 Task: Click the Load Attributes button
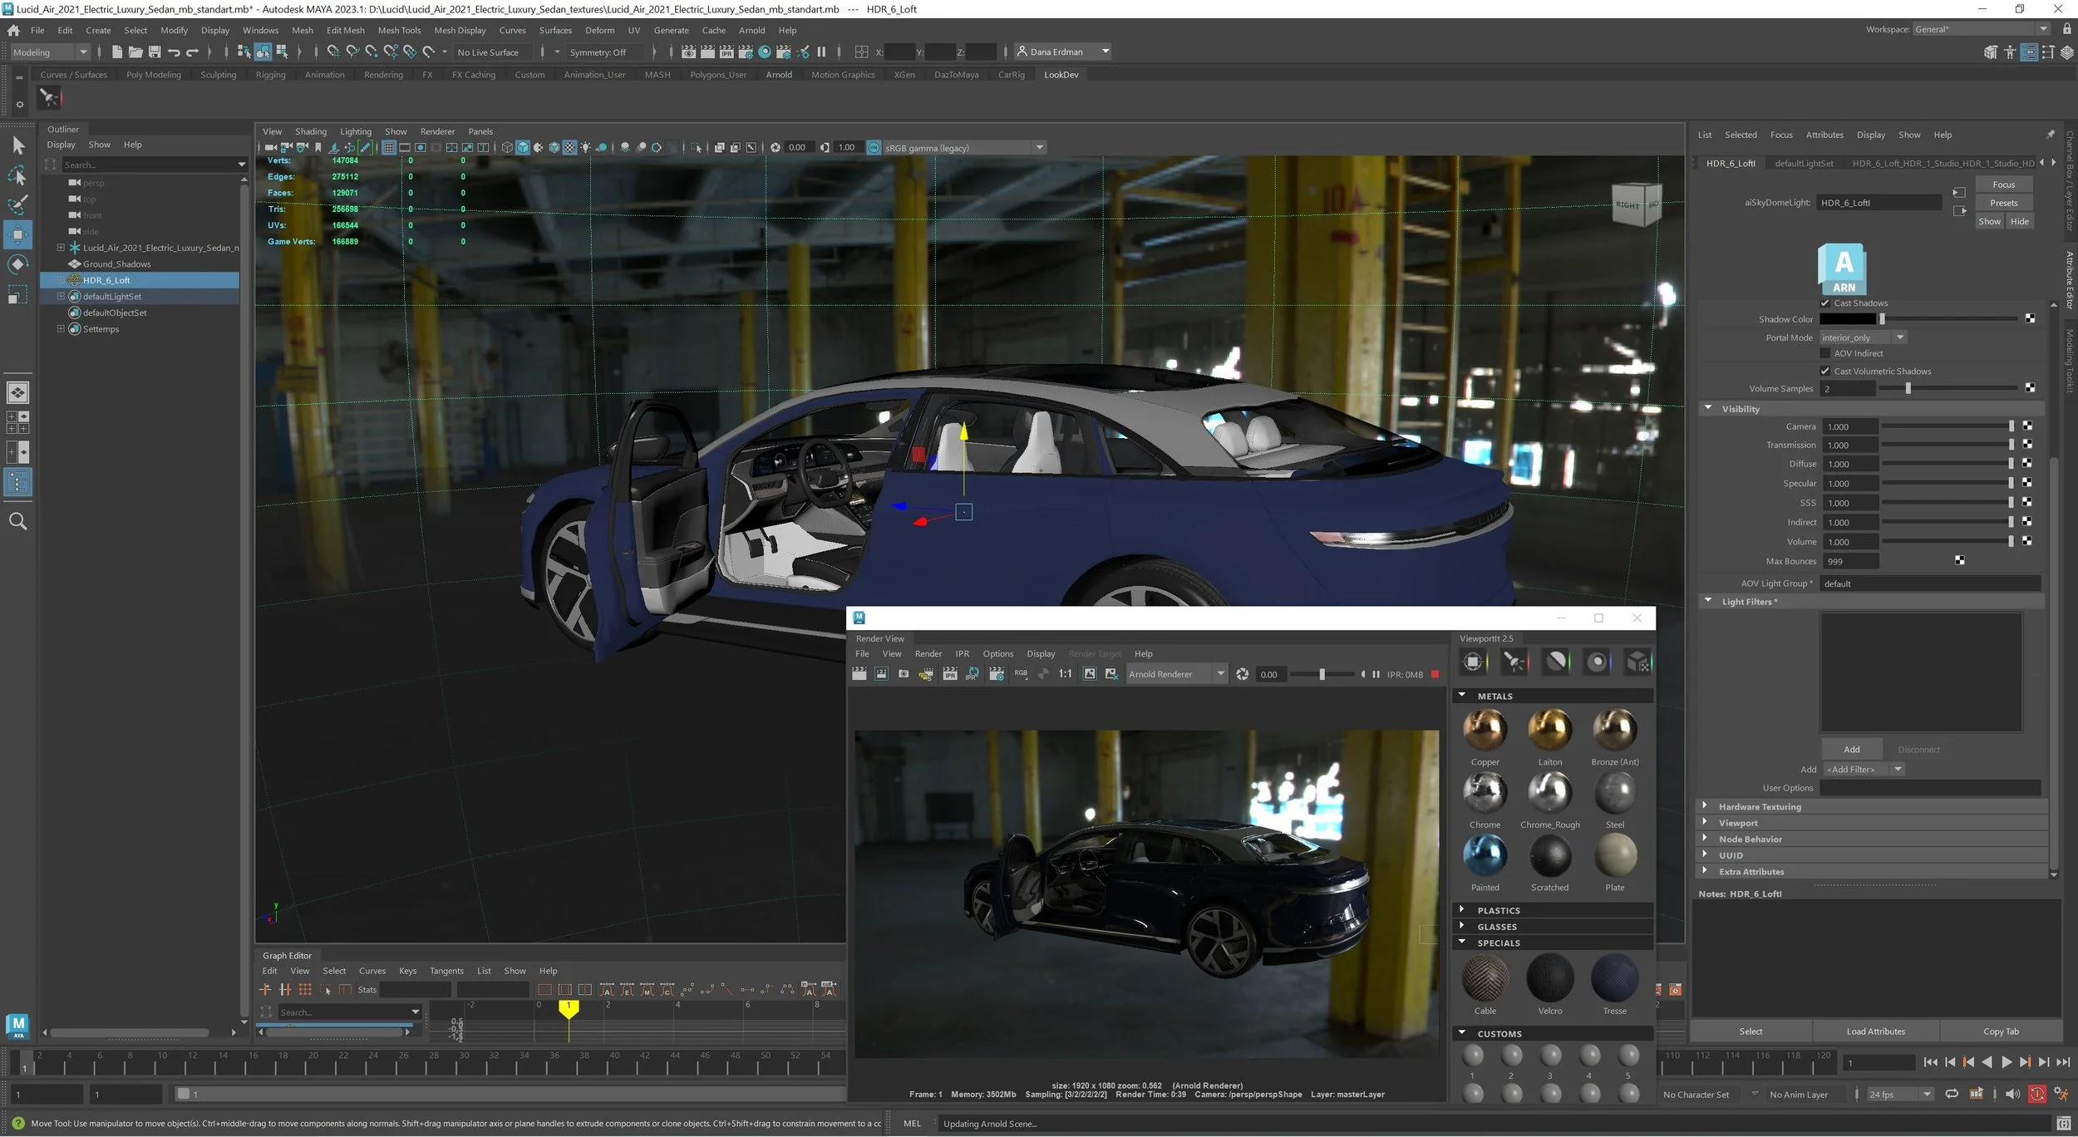(1875, 1031)
